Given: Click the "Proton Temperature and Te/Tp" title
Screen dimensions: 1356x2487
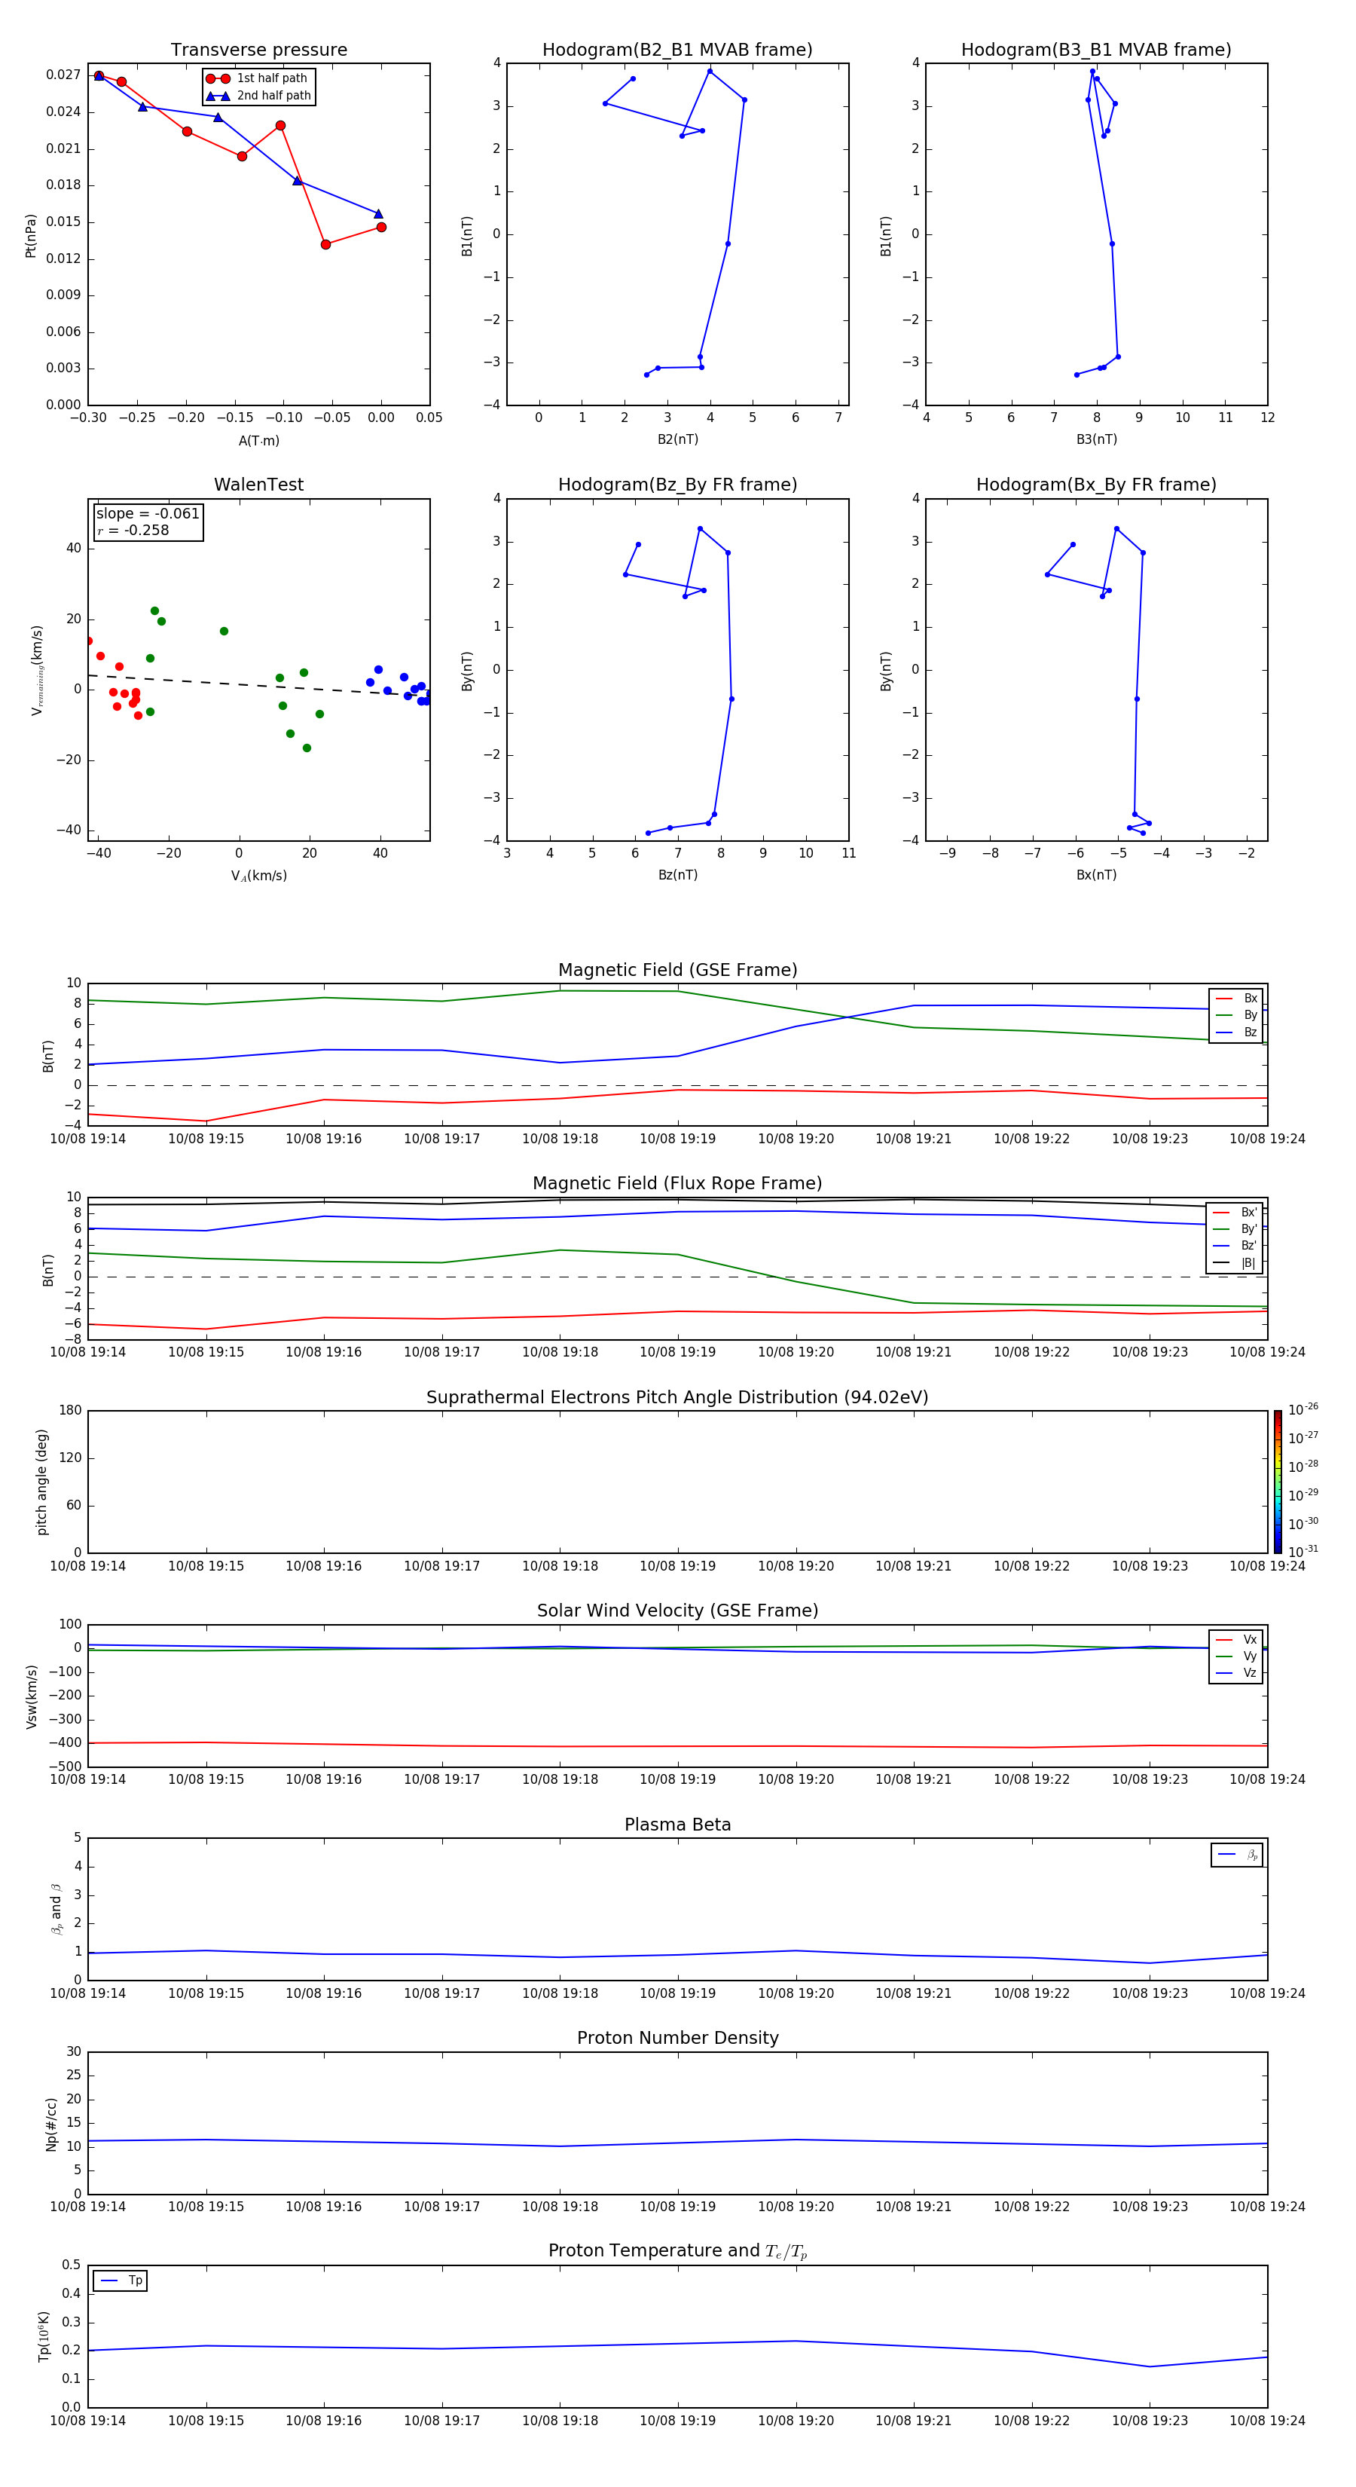Looking at the screenshot, I should tap(677, 2250).
